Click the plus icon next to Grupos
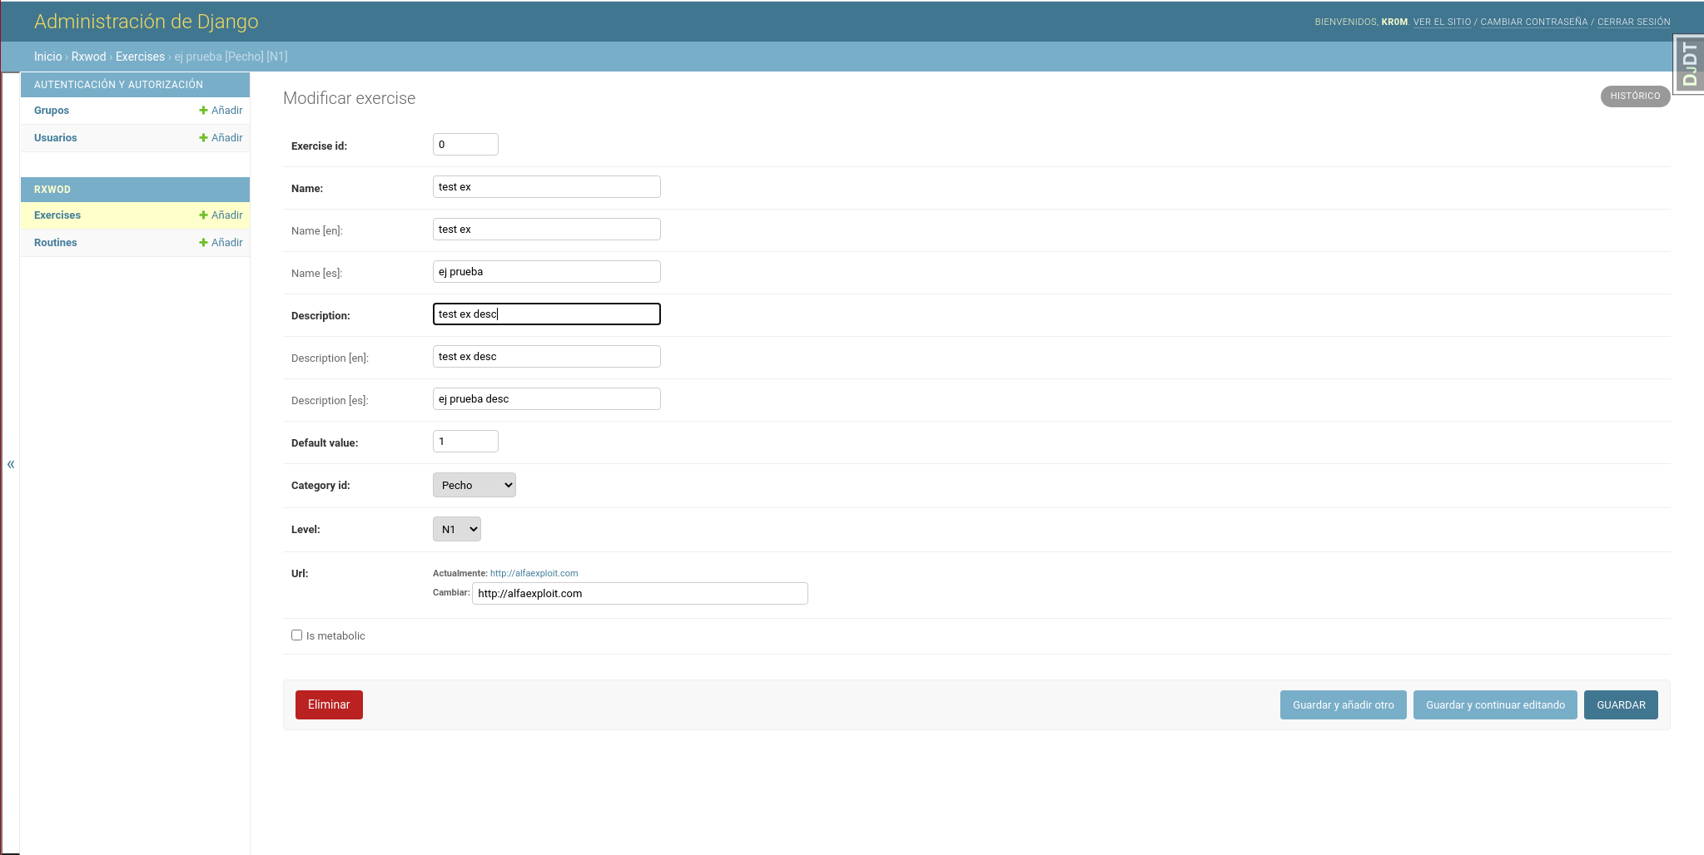The width and height of the screenshot is (1704, 855). [203, 111]
